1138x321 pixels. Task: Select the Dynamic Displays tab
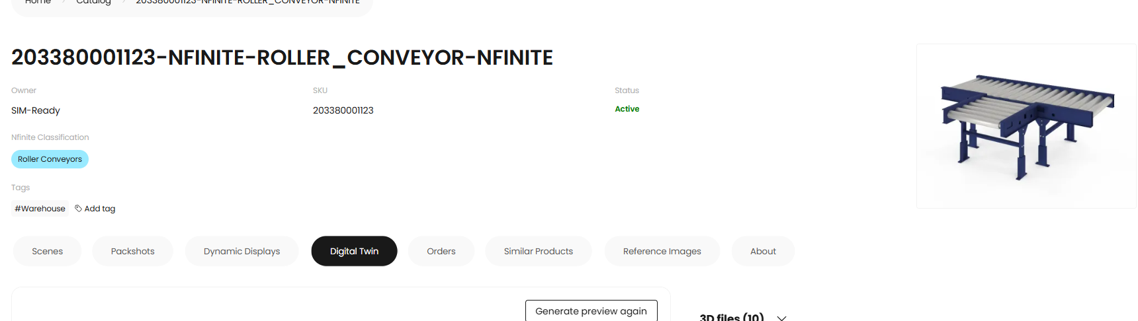[242, 251]
